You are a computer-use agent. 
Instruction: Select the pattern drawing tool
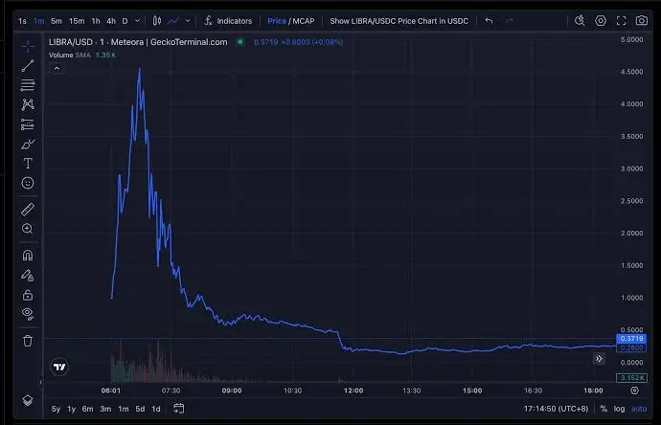point(28,104)
